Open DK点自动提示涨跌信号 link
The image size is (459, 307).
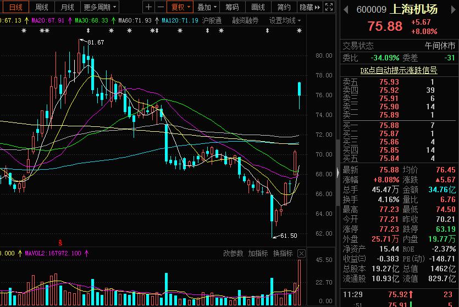pos(399,70)
